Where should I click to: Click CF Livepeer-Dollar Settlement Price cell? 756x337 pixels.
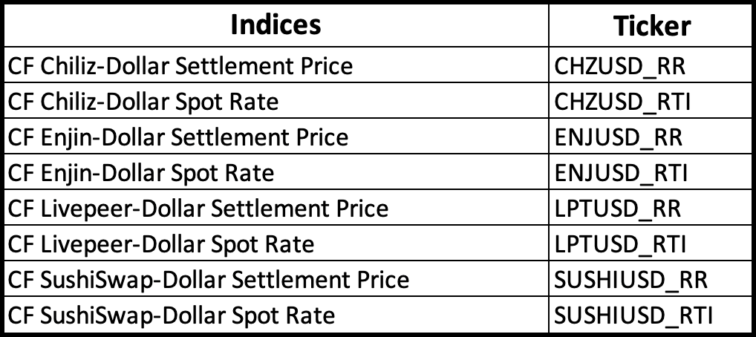(x=276, y=207)
